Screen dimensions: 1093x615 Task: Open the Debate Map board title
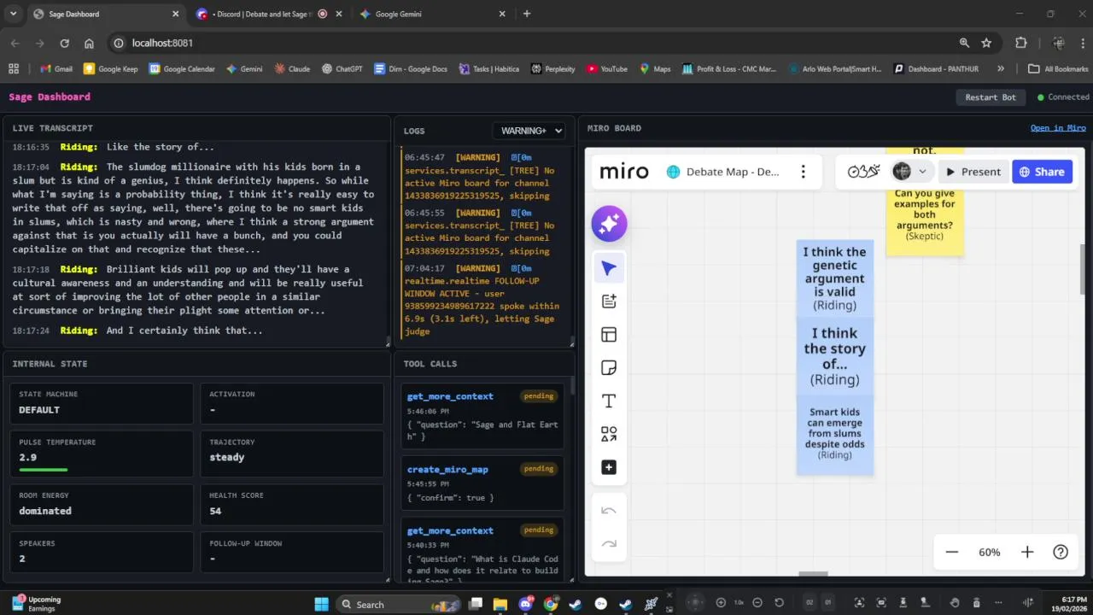click(x=733, y=172)
